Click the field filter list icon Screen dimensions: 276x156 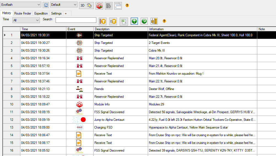(x=113, y=21)
